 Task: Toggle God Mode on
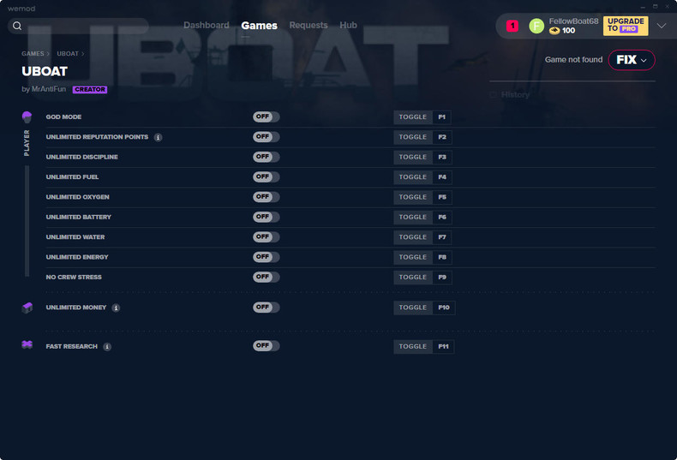pos(266,116)
